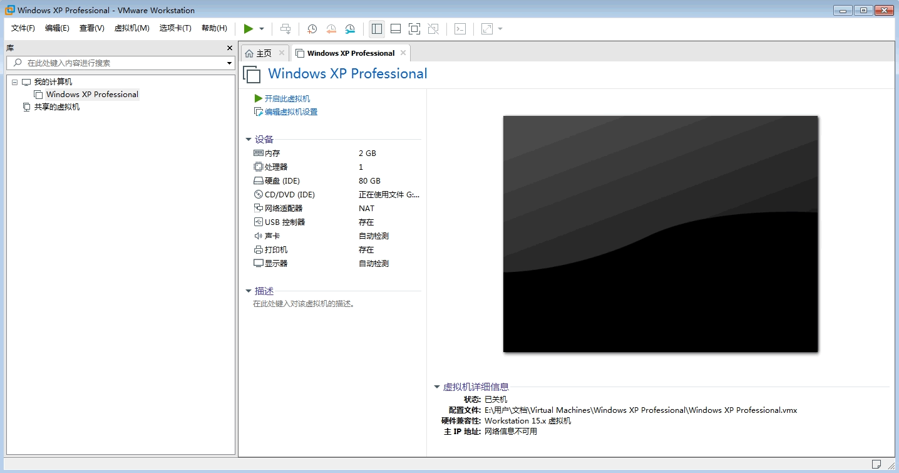Viewport: 899px width, 473px height.
Task: Close the 库 library panel
Action: click(230, 48)
